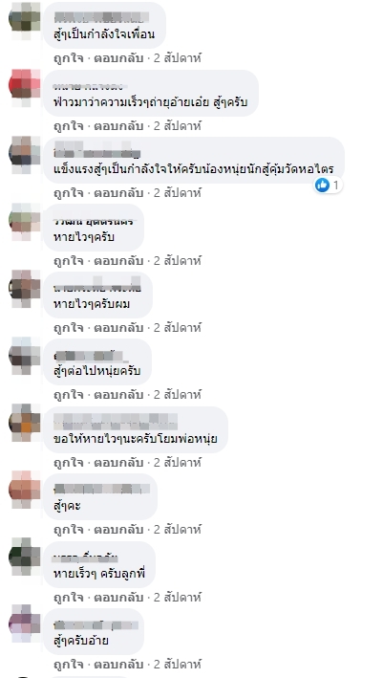Click ตอบกลับ under the สู้ๆเป็นกำลังใจเพื่อน comment

118,58
